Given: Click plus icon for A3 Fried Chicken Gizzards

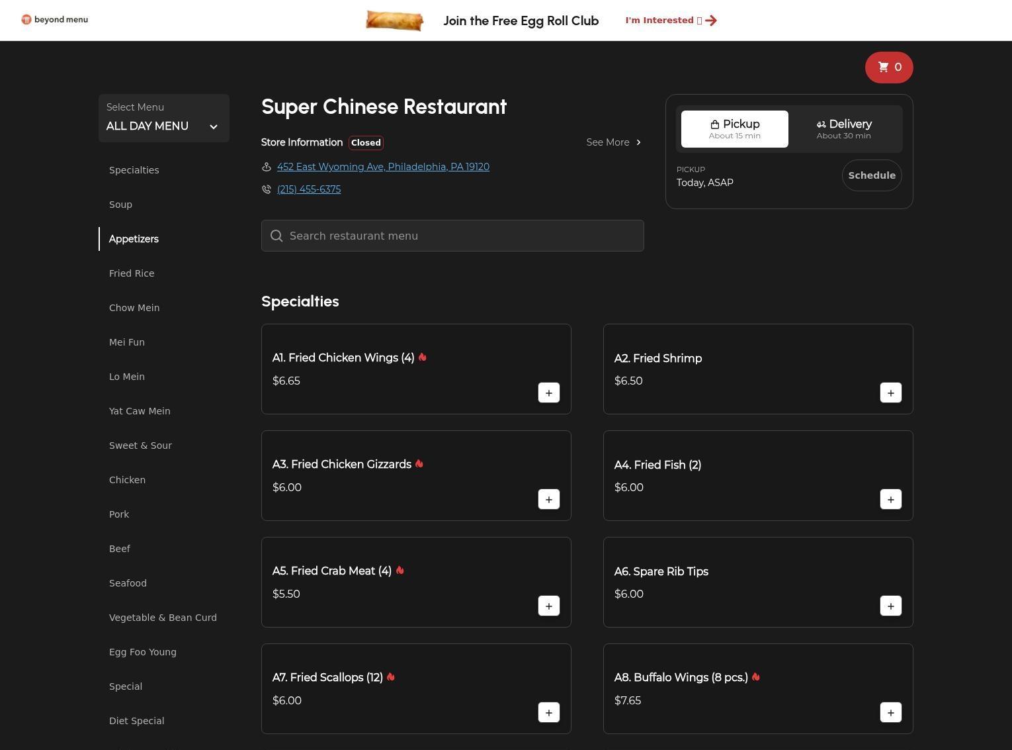Looking at the screenshot, I should click(x=548, y=500).
